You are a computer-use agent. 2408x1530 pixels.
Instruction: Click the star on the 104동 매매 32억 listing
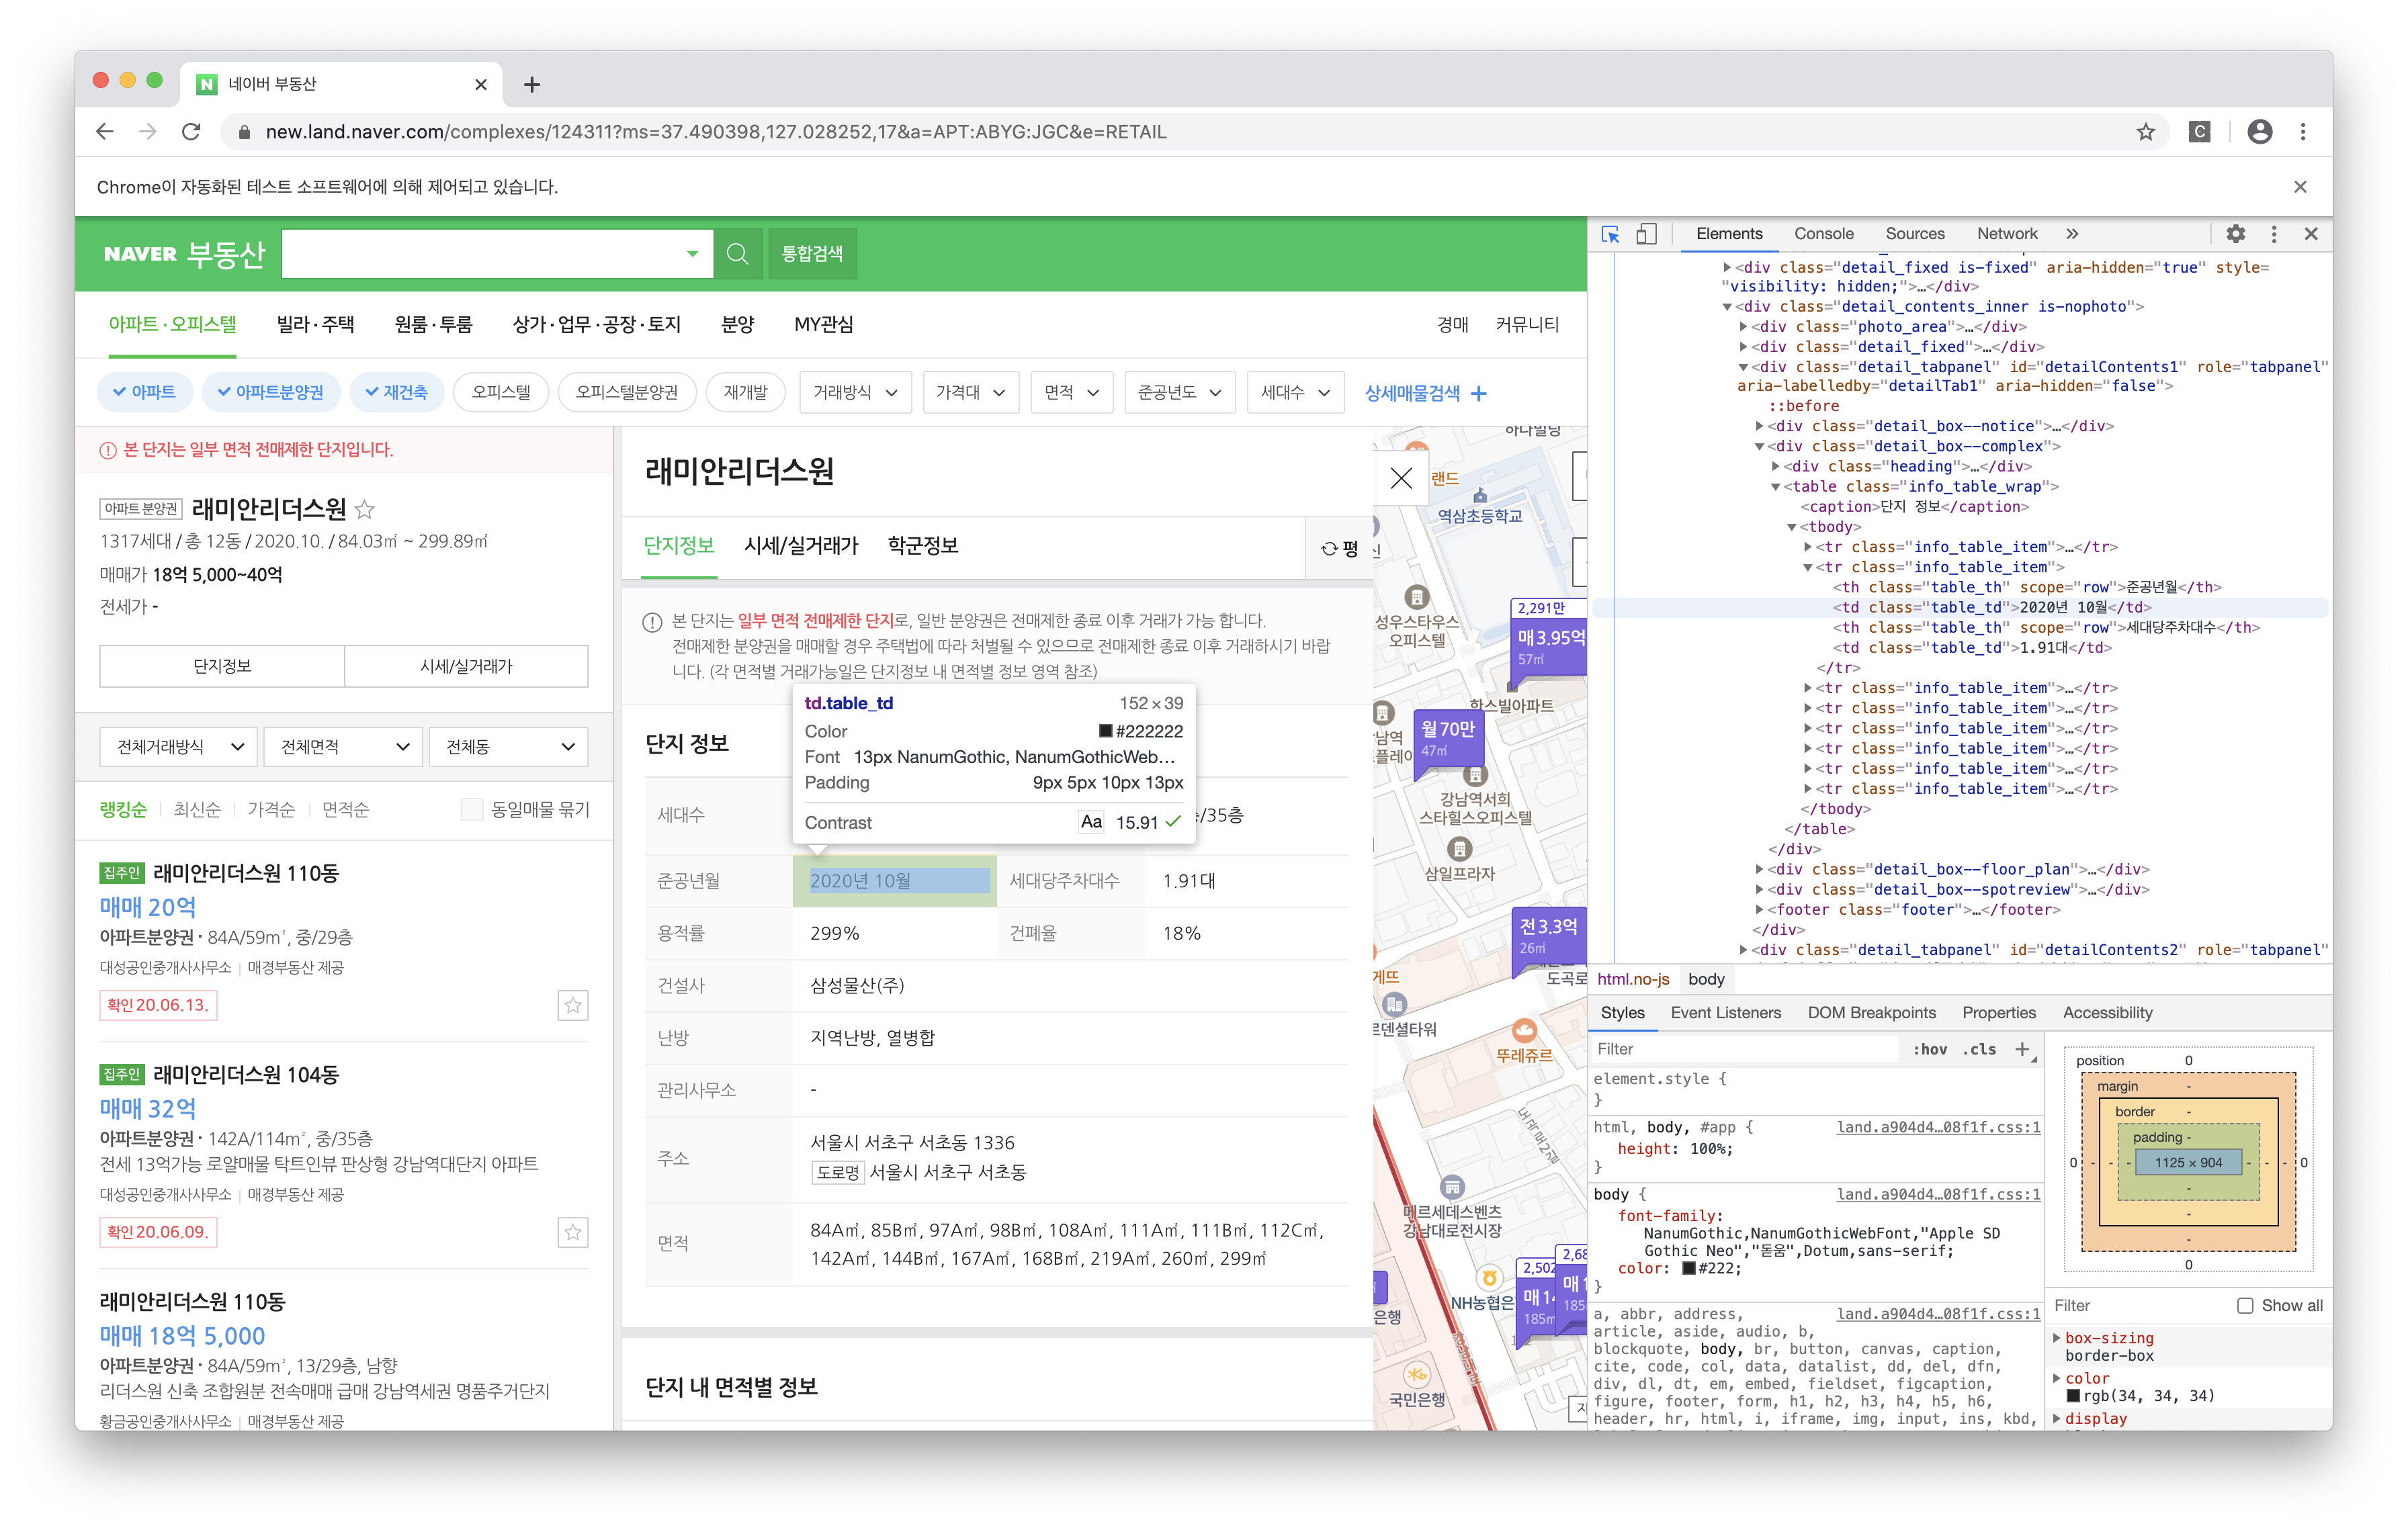pos(573,1232)
